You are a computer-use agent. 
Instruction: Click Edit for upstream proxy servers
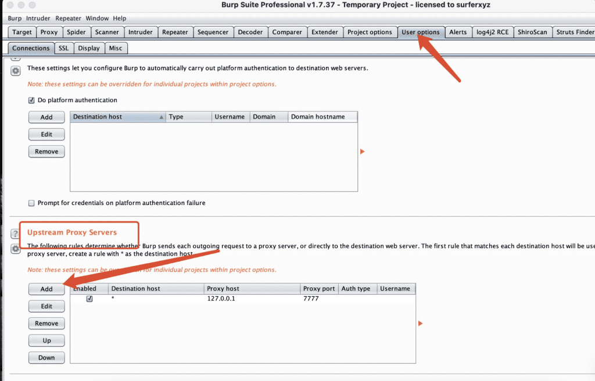pos(46,306)
